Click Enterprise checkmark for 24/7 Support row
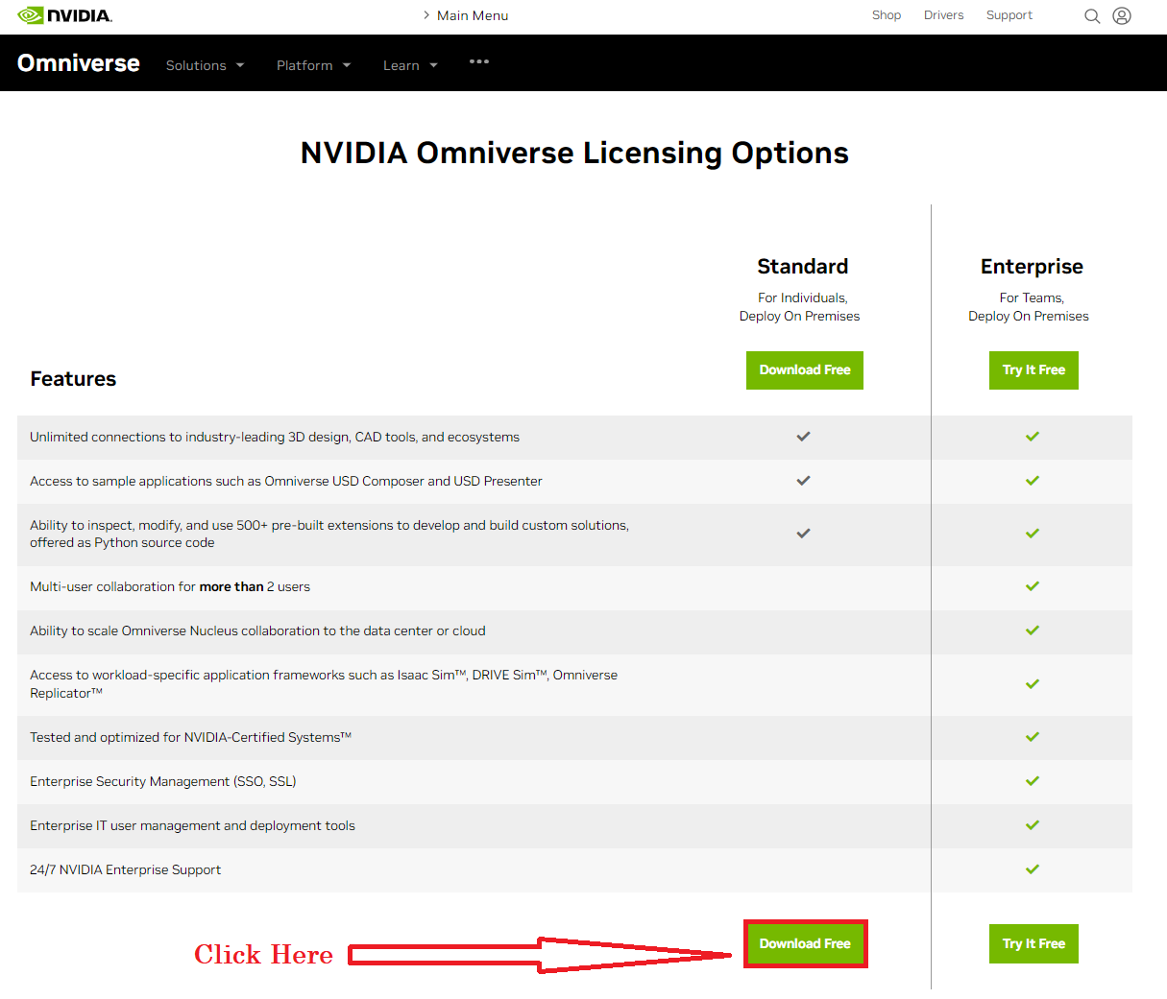This screenshot has width=1167, height=999. (1033, 869)
